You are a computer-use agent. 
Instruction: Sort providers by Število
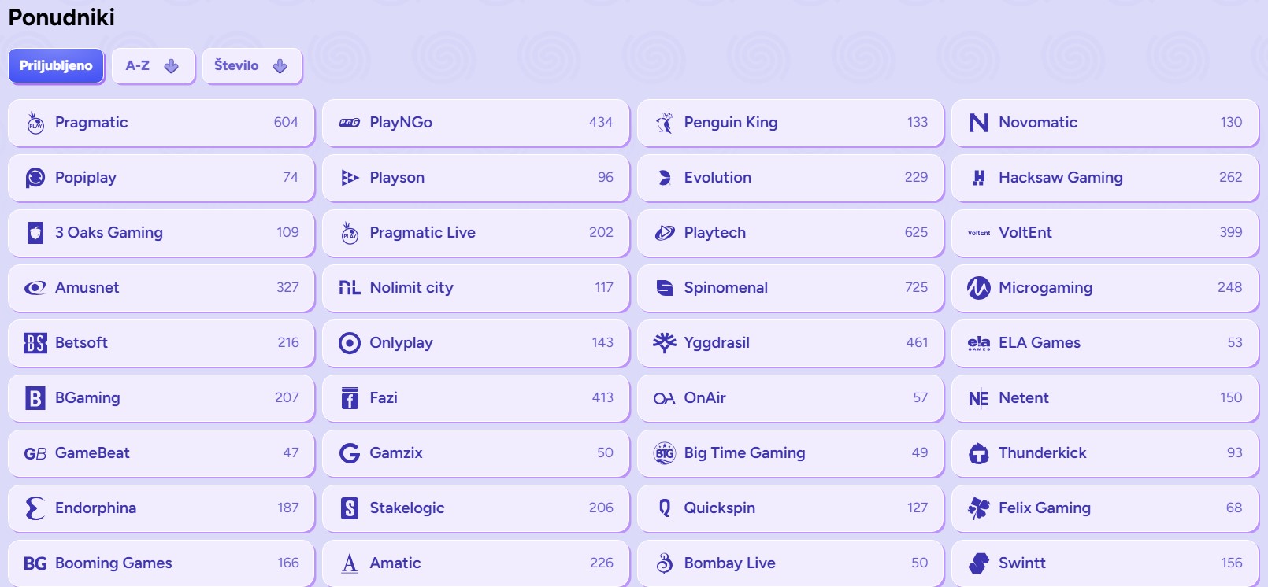(251, 66)
